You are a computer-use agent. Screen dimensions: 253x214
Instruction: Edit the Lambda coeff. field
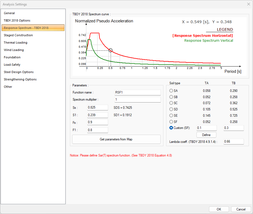[233, 142]
